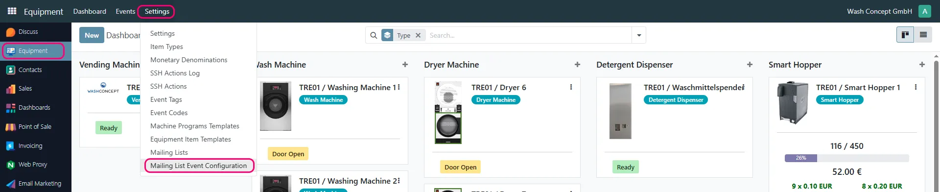Switch to kanban view
Viewport: 940px width, 192px height.
905,35
